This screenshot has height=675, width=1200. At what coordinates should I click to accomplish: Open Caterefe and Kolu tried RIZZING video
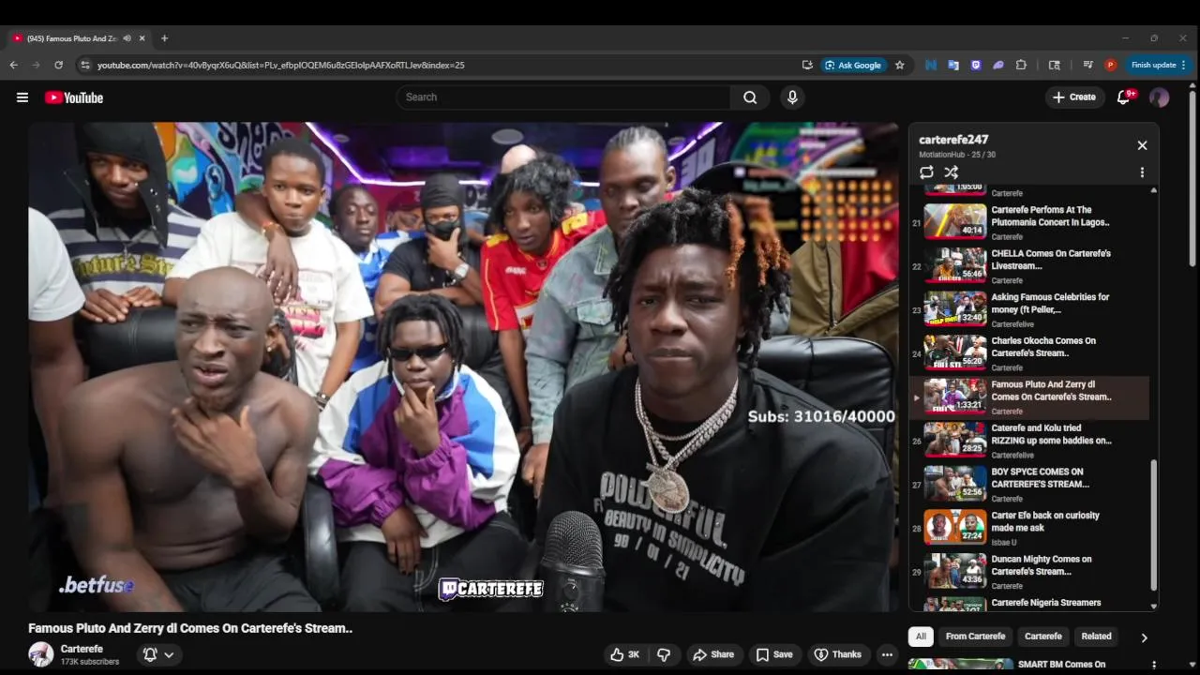pos(1028,441)
